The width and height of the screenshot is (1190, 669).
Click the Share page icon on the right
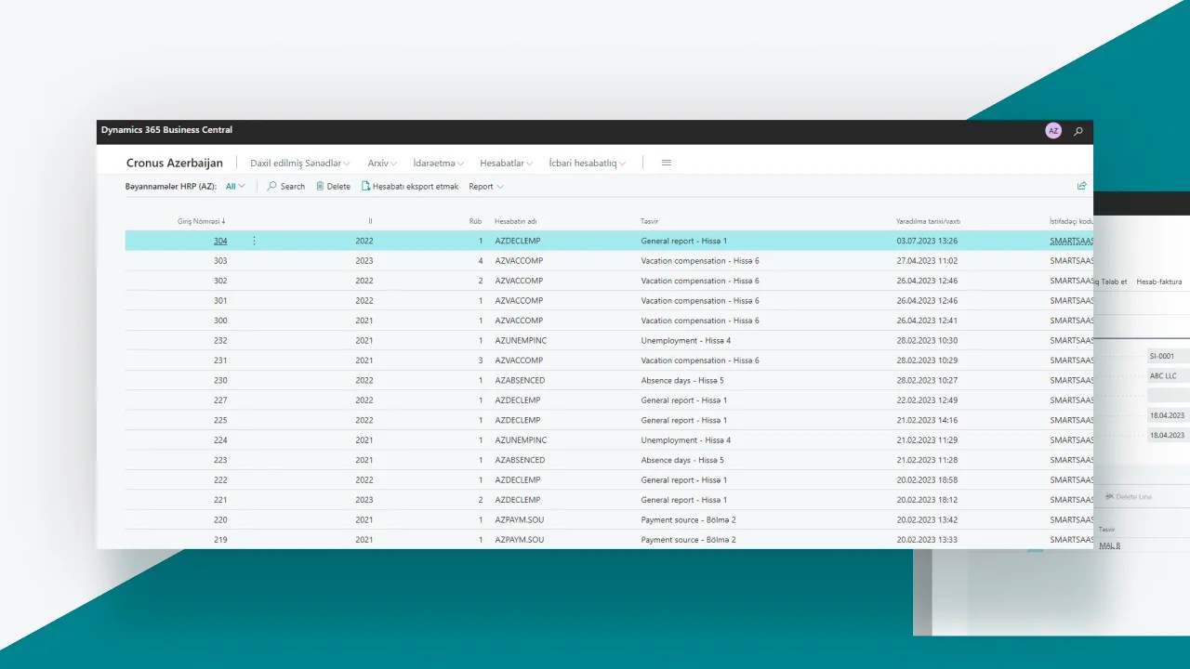[x=1081, y=185]
